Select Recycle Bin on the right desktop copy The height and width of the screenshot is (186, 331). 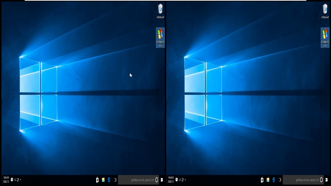(325, 11)
